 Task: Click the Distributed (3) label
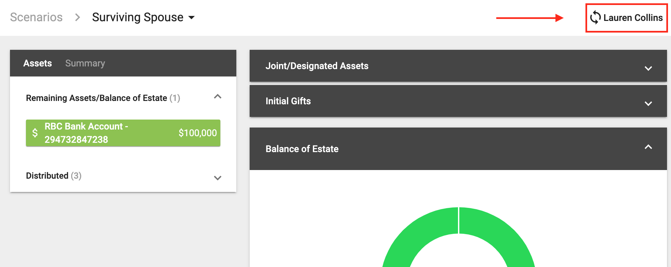point(54,176)
